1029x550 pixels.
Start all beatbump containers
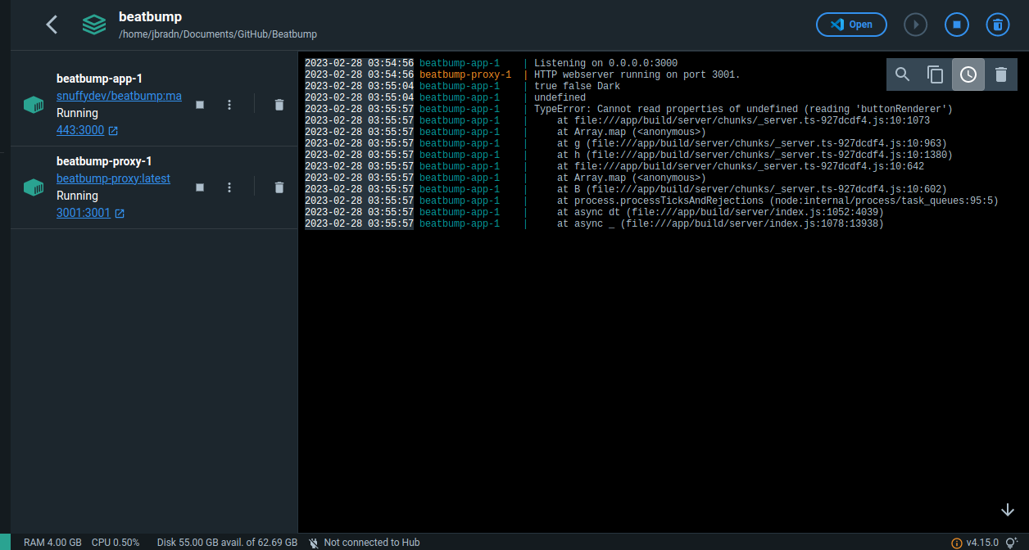(x=915, y=25)
